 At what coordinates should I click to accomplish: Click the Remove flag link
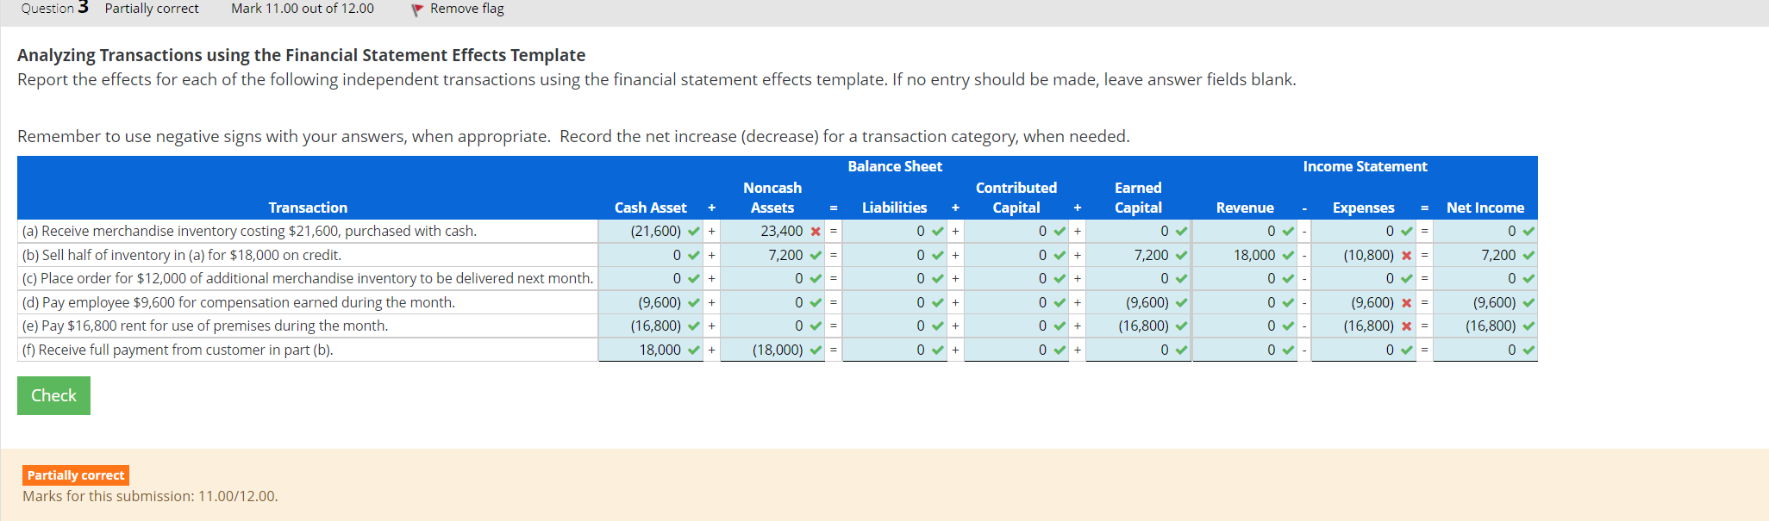[466, 9]
